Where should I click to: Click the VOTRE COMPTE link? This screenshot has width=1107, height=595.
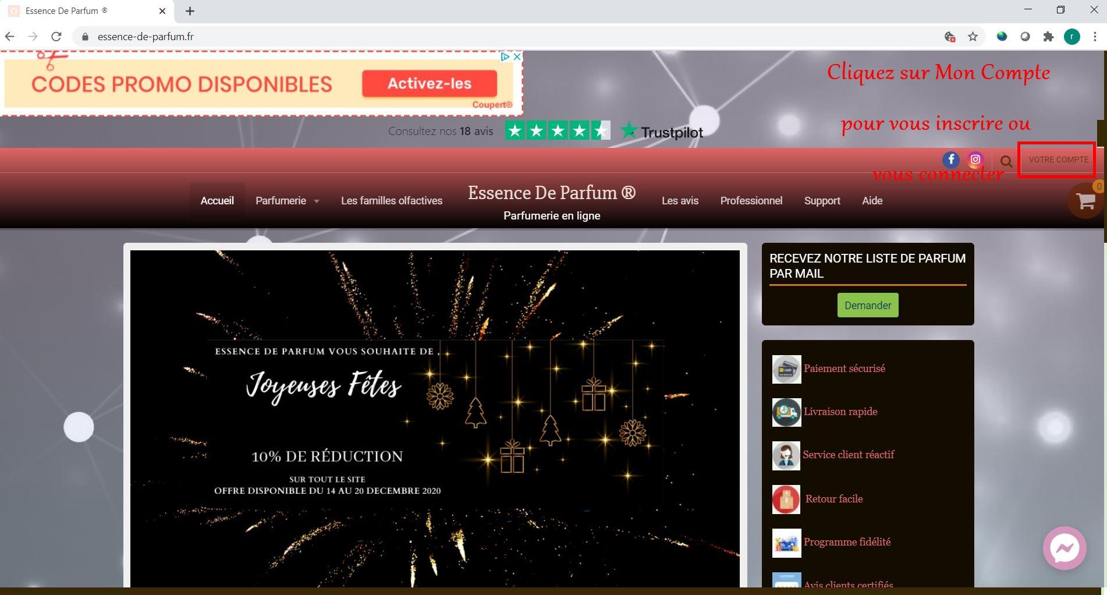1058,160
